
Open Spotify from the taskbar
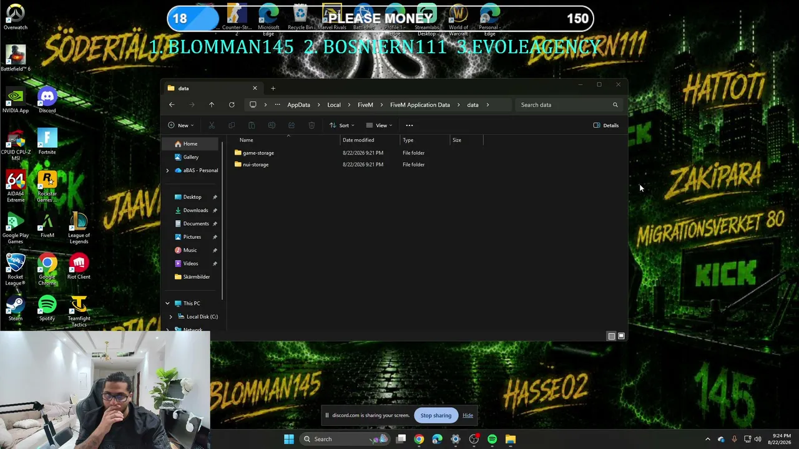[x=492, y=439]
